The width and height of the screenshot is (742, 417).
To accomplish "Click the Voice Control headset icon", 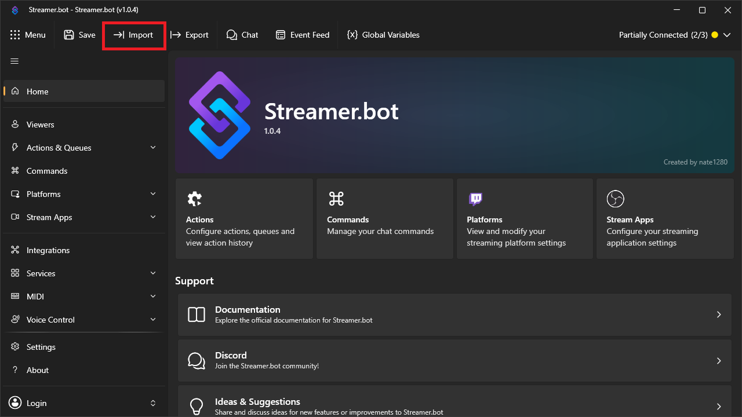I will coord(15,320).
